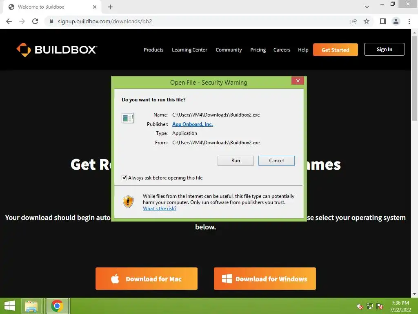The height and width of the screenshot is (314, 418).
Task: Click the scrollbar up arrow
Action: 414,33
